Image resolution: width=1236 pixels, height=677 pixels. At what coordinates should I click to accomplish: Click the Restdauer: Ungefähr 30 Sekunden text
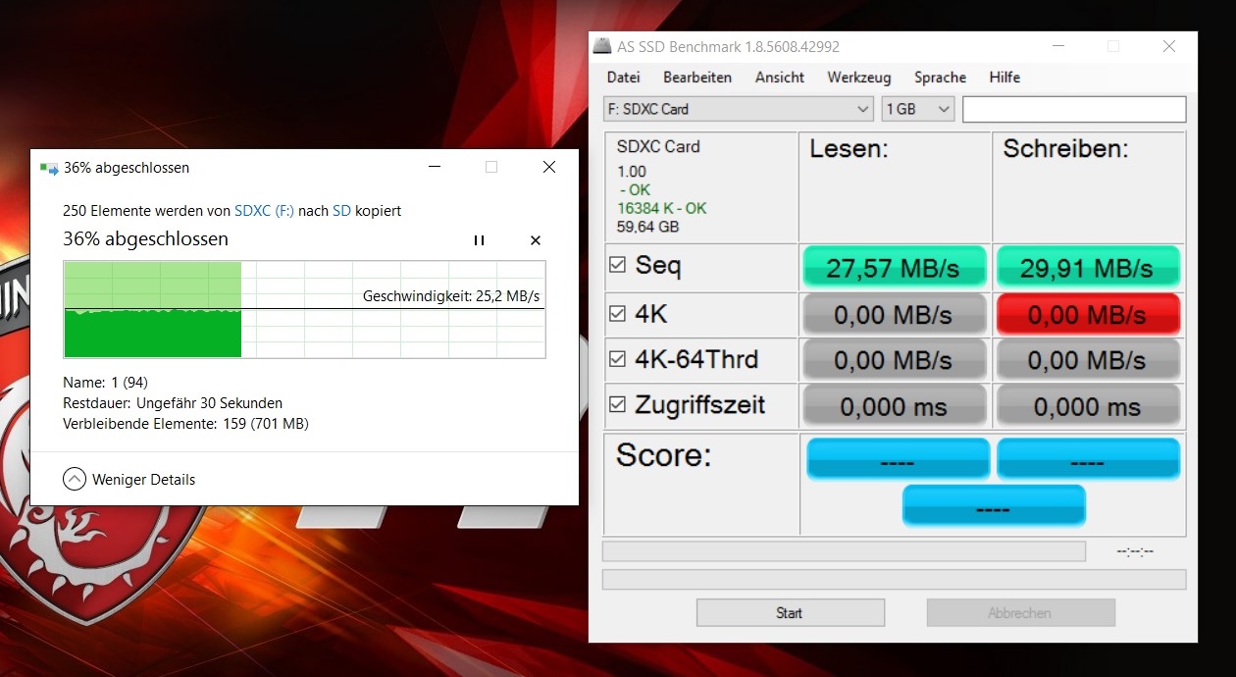coord(173,403)
